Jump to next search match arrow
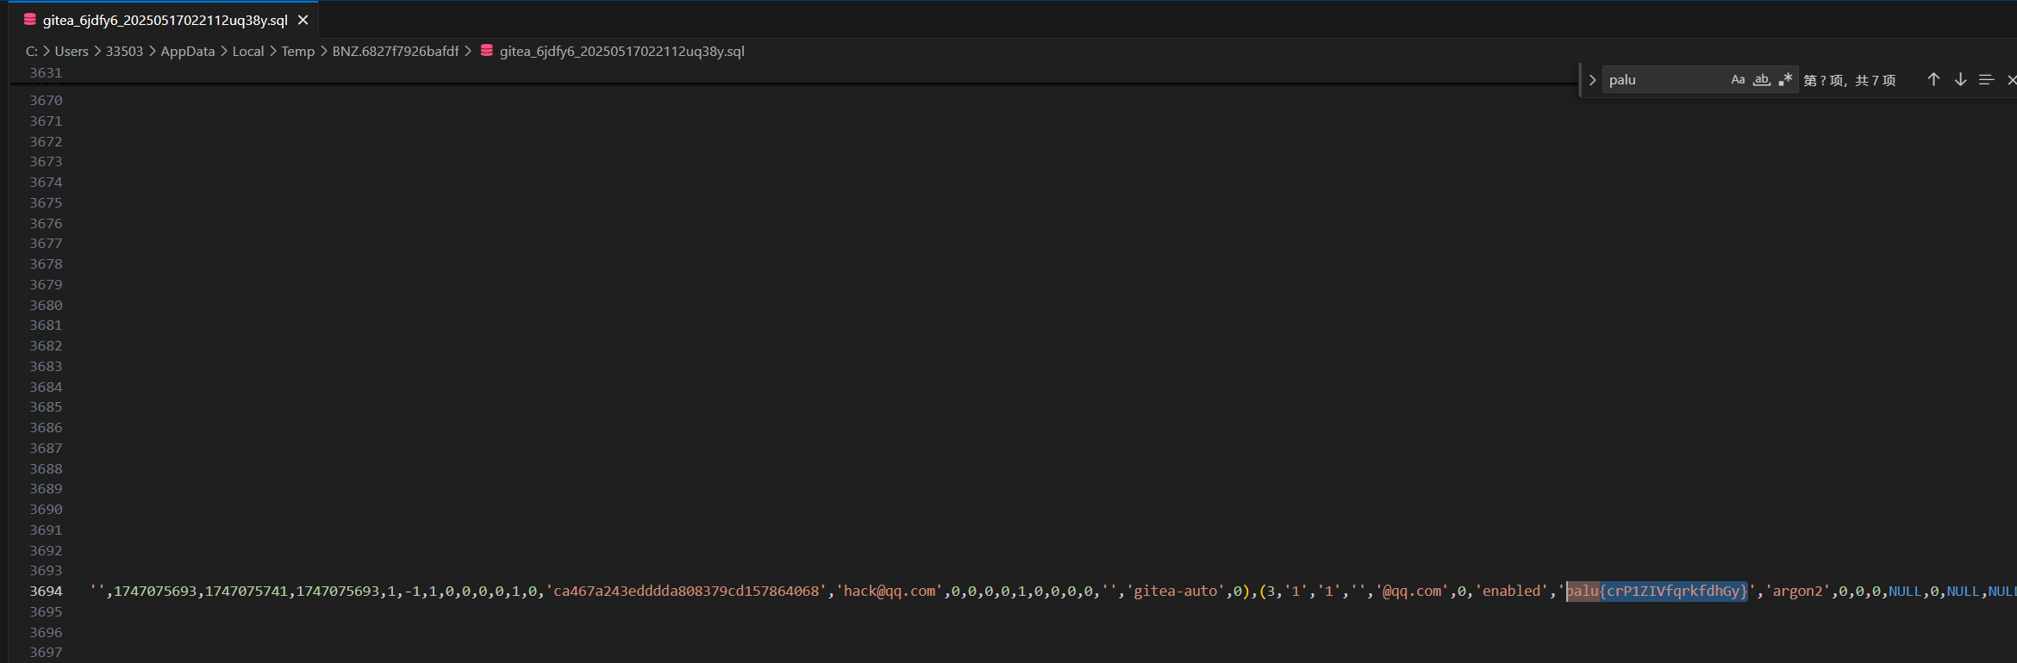This screenshot has width=2017, height=663. 1960,80
